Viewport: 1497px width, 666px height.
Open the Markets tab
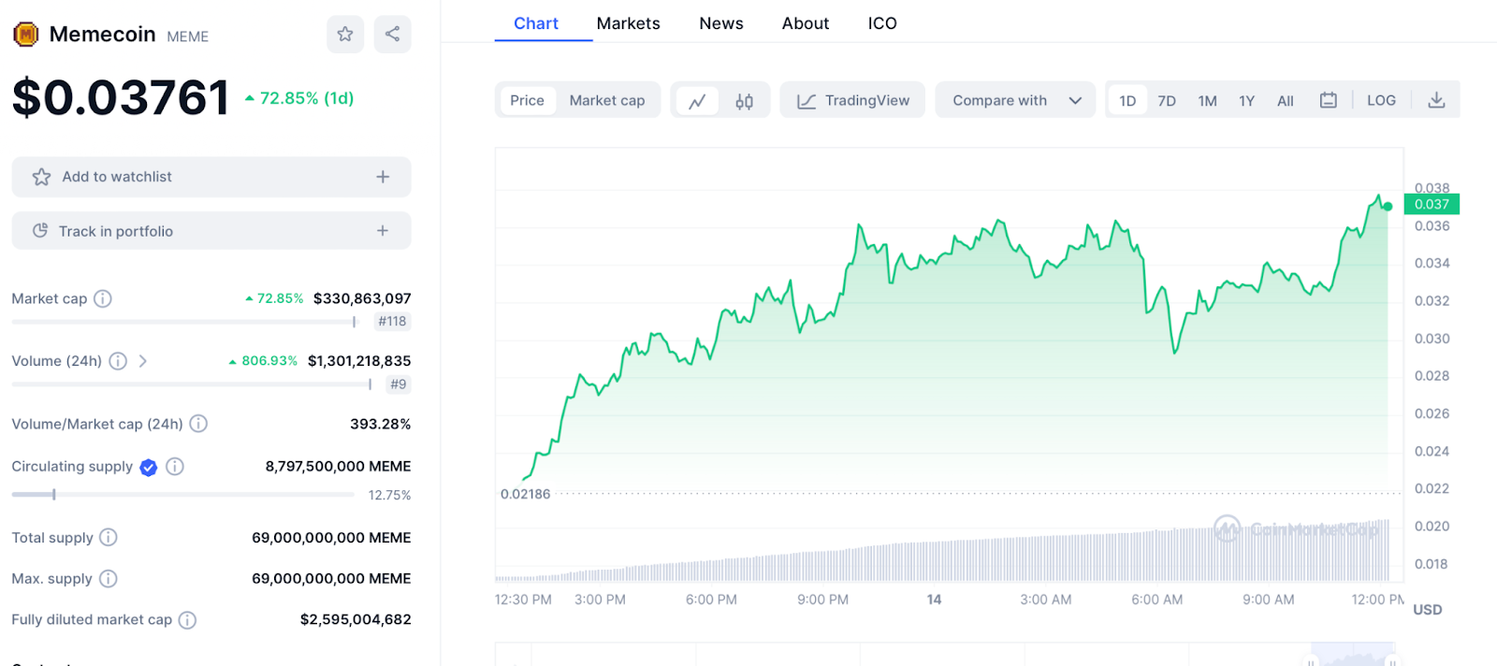(628, 23)
